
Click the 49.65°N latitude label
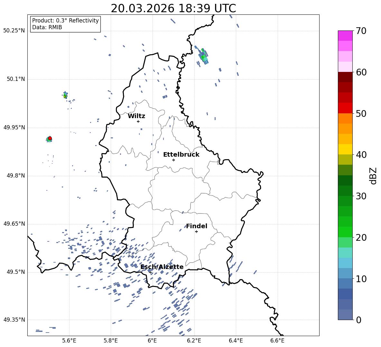14,224
